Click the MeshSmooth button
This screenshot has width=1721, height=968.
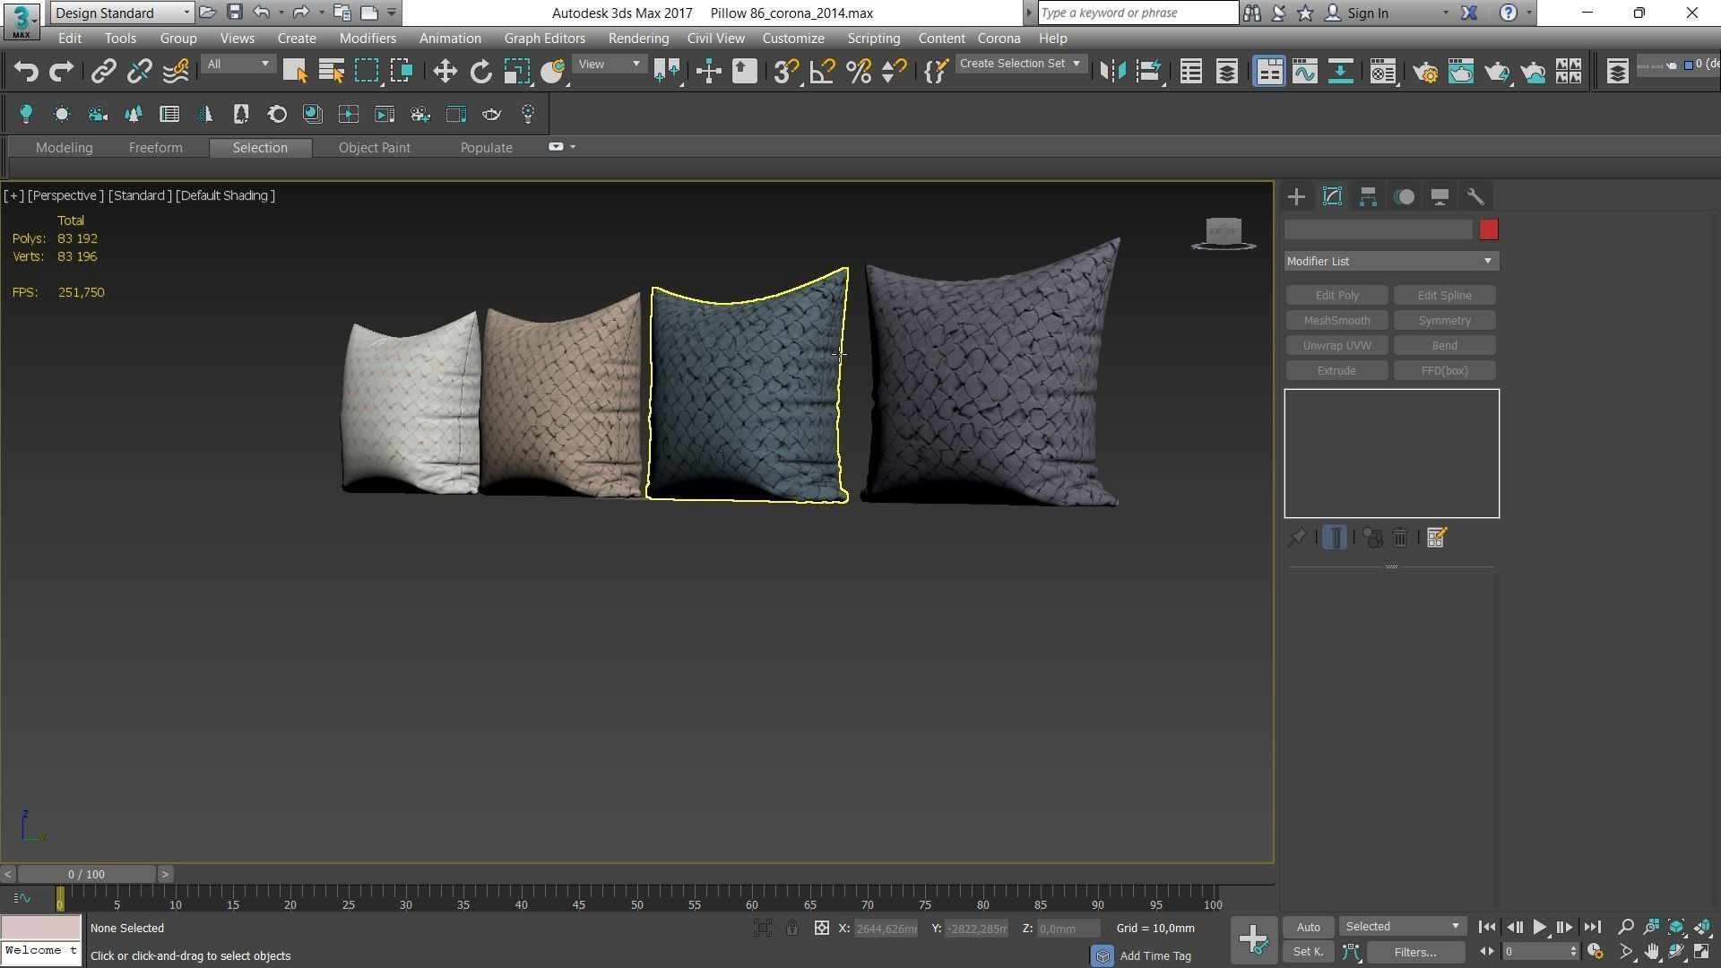1336,321
